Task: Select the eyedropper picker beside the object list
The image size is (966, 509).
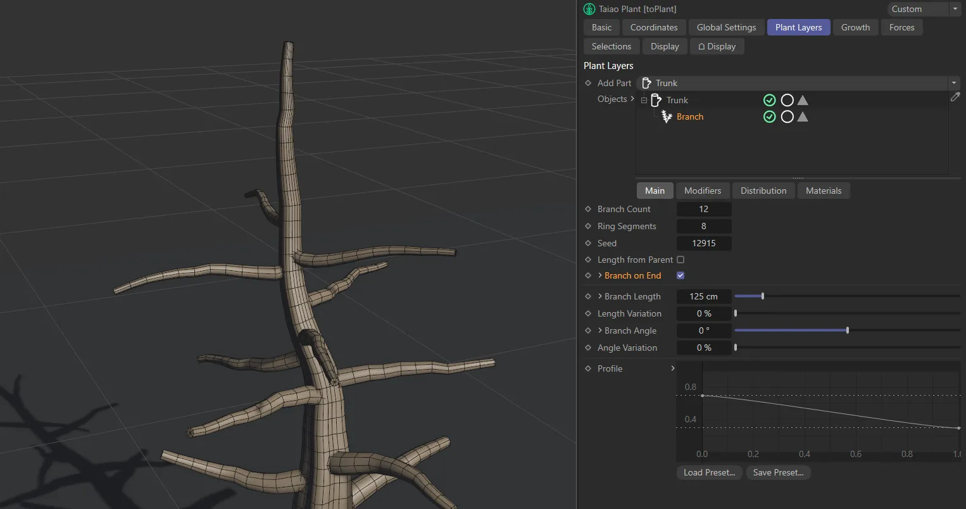Action: (956, 97)
